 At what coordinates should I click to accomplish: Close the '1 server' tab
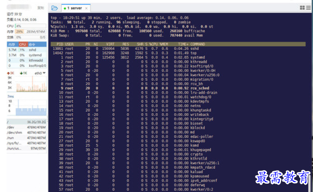click(86, 8)
